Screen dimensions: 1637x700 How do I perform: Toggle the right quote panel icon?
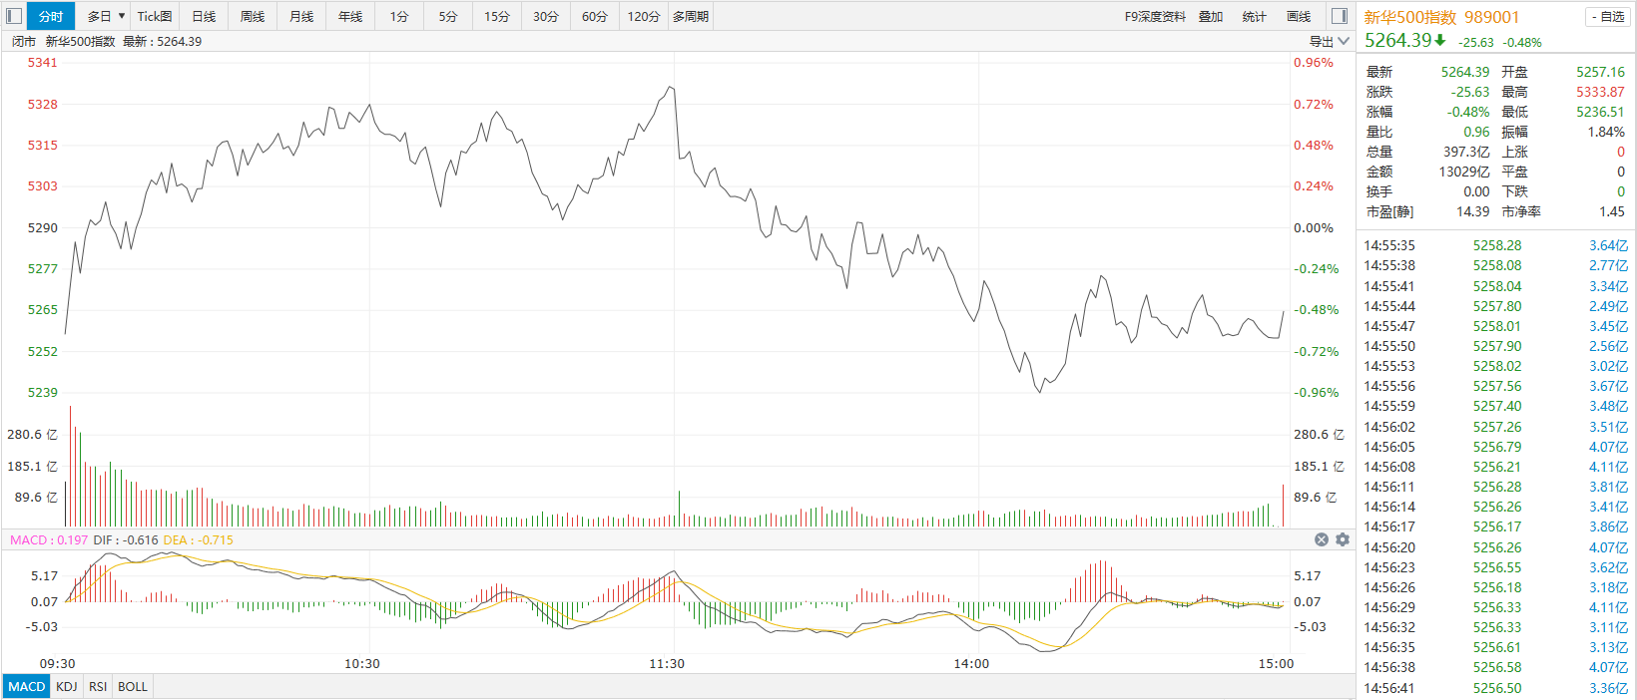click(1340, 16)
